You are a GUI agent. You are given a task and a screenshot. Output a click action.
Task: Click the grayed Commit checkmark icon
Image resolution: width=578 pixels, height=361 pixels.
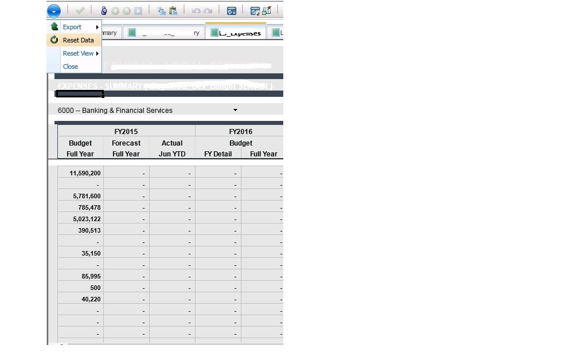point(80,11)
